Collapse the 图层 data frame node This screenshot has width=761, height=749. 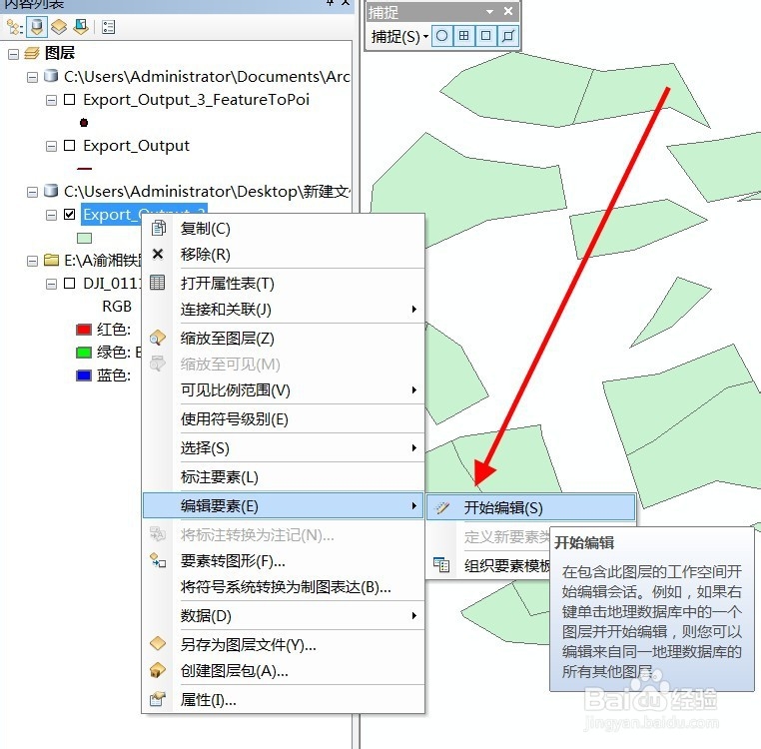[14, 54]
